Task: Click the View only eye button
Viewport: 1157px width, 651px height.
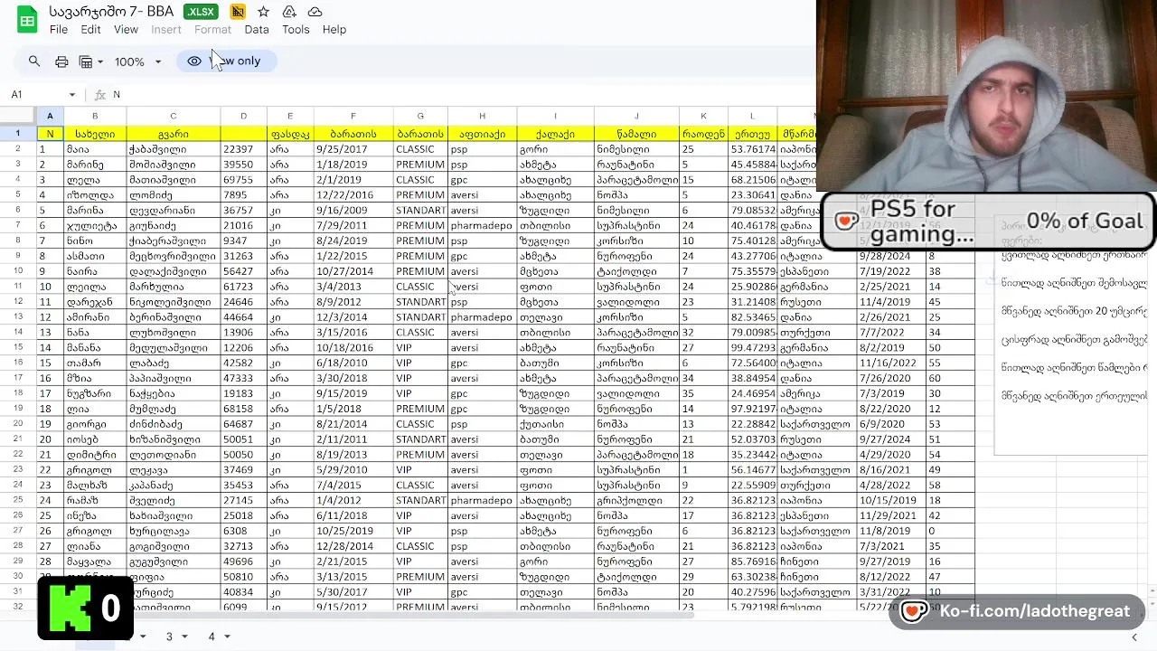Action: (225, 61)
